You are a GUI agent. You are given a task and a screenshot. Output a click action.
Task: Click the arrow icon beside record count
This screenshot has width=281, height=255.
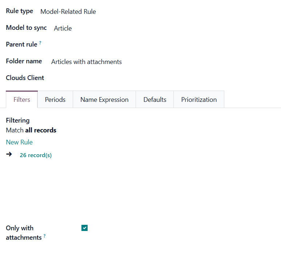tap(9, 154)
